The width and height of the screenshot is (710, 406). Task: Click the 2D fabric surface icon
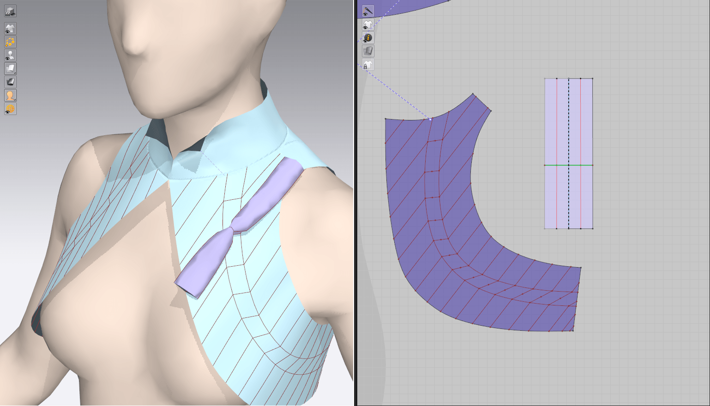pyautogui.click(x=368, y=51)
